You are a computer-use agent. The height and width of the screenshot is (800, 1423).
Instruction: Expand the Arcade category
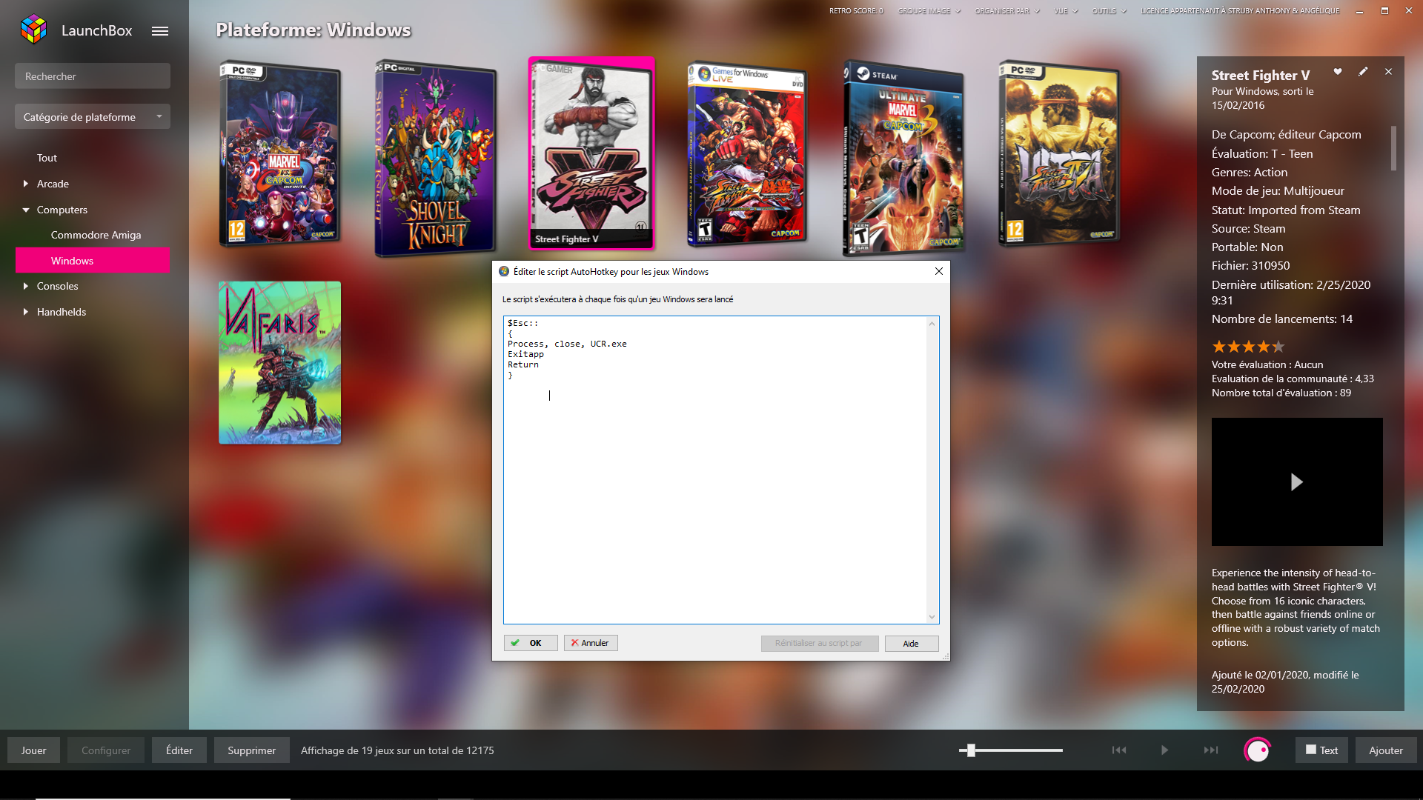[x=26, y=184]
